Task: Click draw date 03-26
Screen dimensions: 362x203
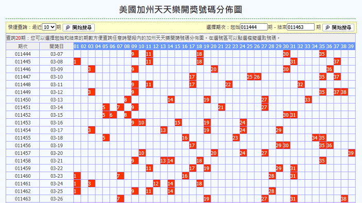Action: (x=57, y=199)
